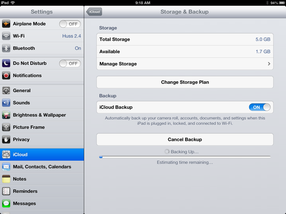This screenshot has width=286, height=214.
Task: Open Bluetooth setting showing On
Action: click(x=77, y=49)
